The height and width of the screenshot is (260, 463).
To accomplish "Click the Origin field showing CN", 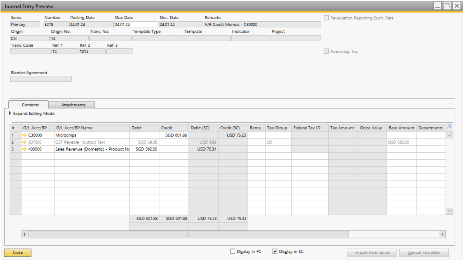I will [30, 38].
